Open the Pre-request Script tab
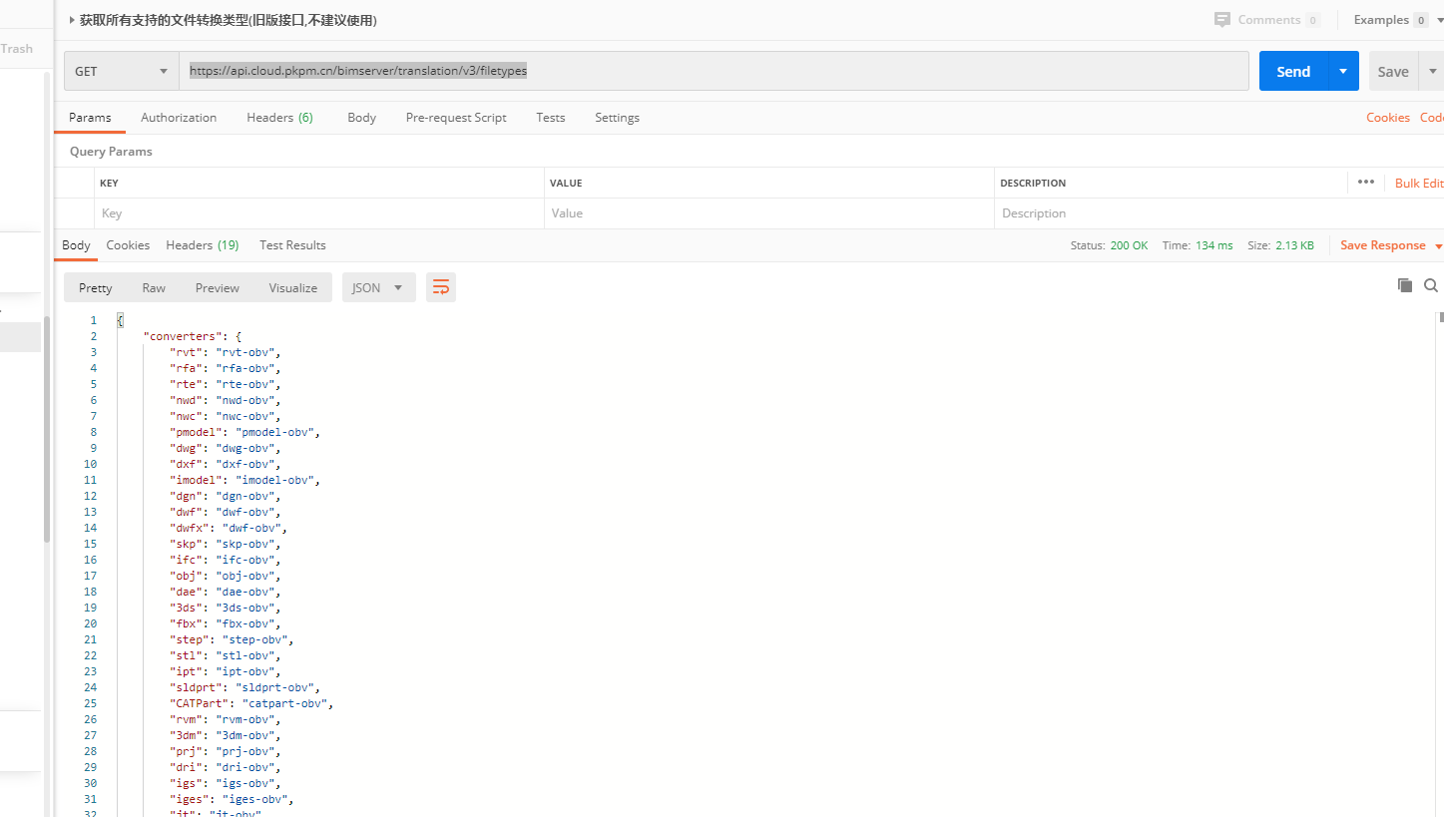 456,118
